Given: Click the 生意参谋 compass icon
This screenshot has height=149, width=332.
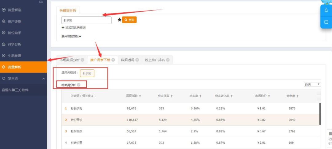Looking at the screenshot, I should coord(3,56).
